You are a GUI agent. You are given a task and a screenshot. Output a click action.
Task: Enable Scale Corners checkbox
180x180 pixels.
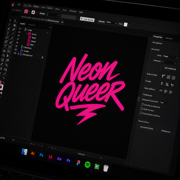tap(142, 108)
